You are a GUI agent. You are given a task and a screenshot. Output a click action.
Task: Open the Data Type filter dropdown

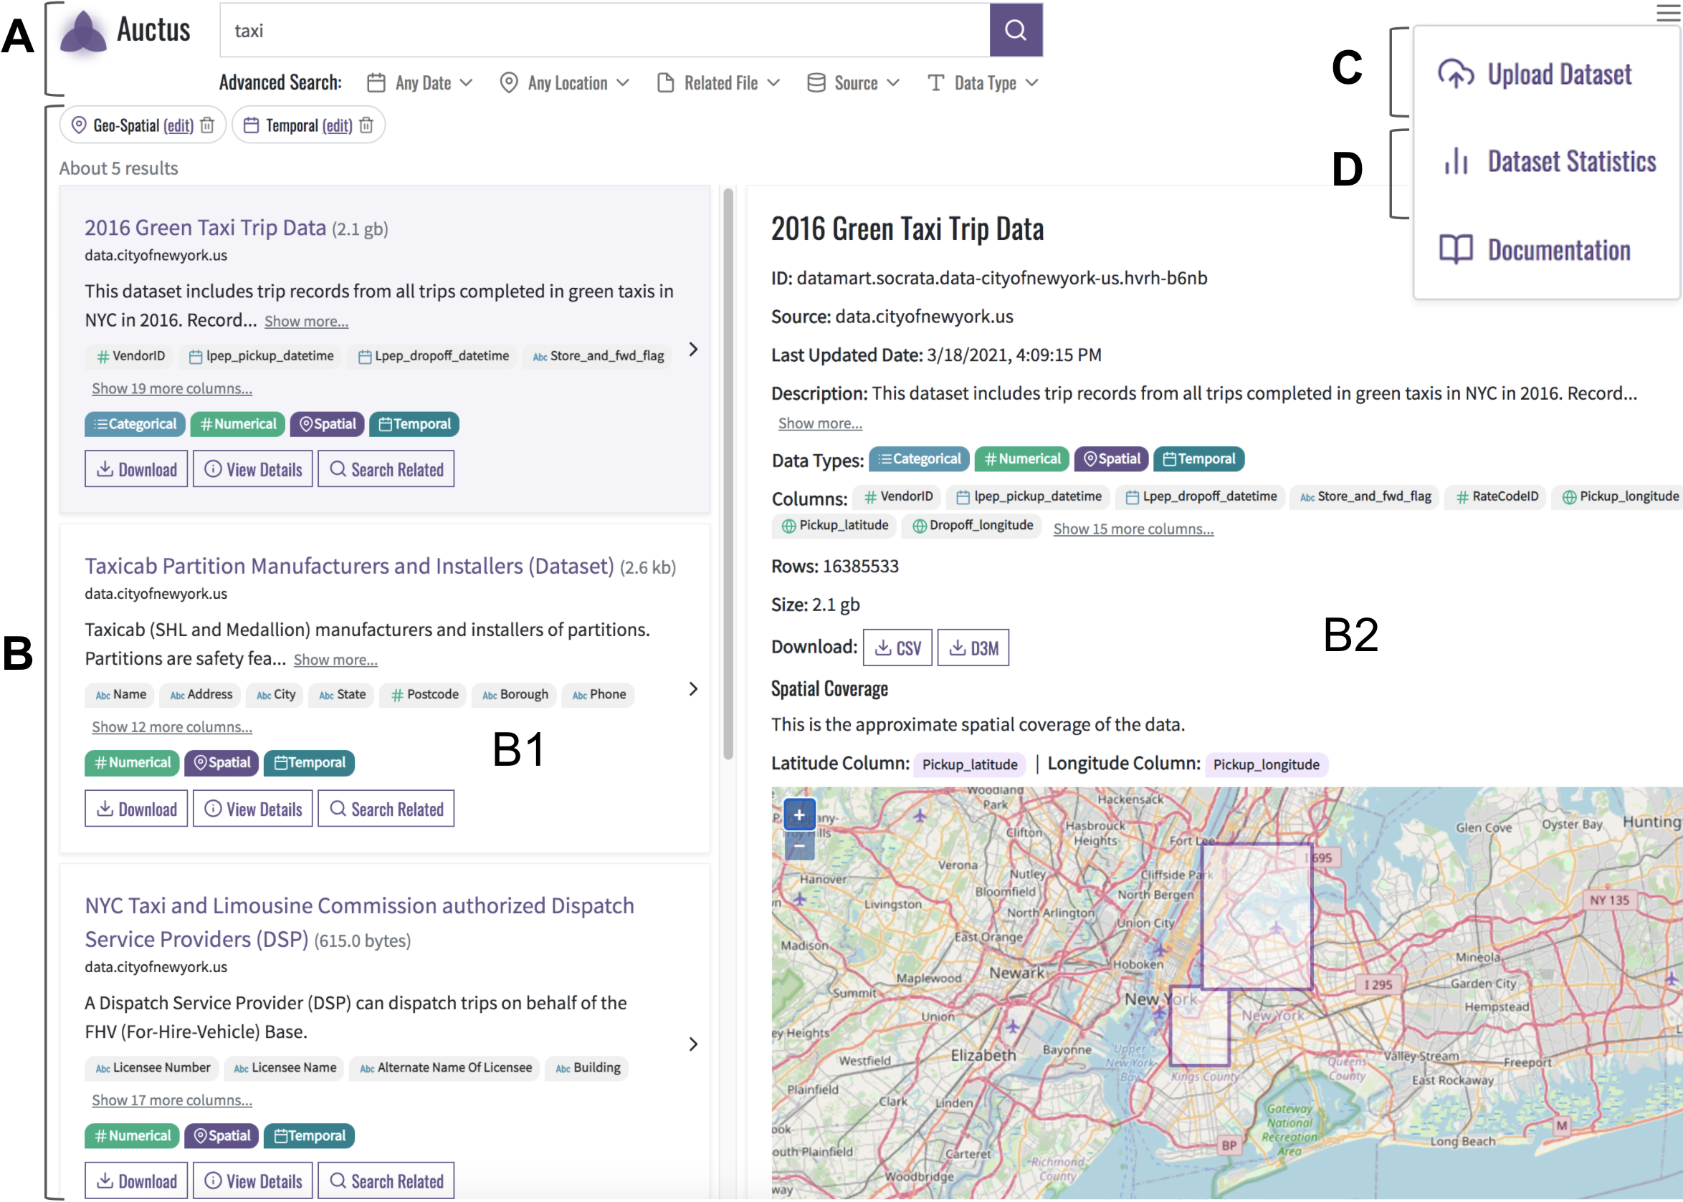coord(983,83)
